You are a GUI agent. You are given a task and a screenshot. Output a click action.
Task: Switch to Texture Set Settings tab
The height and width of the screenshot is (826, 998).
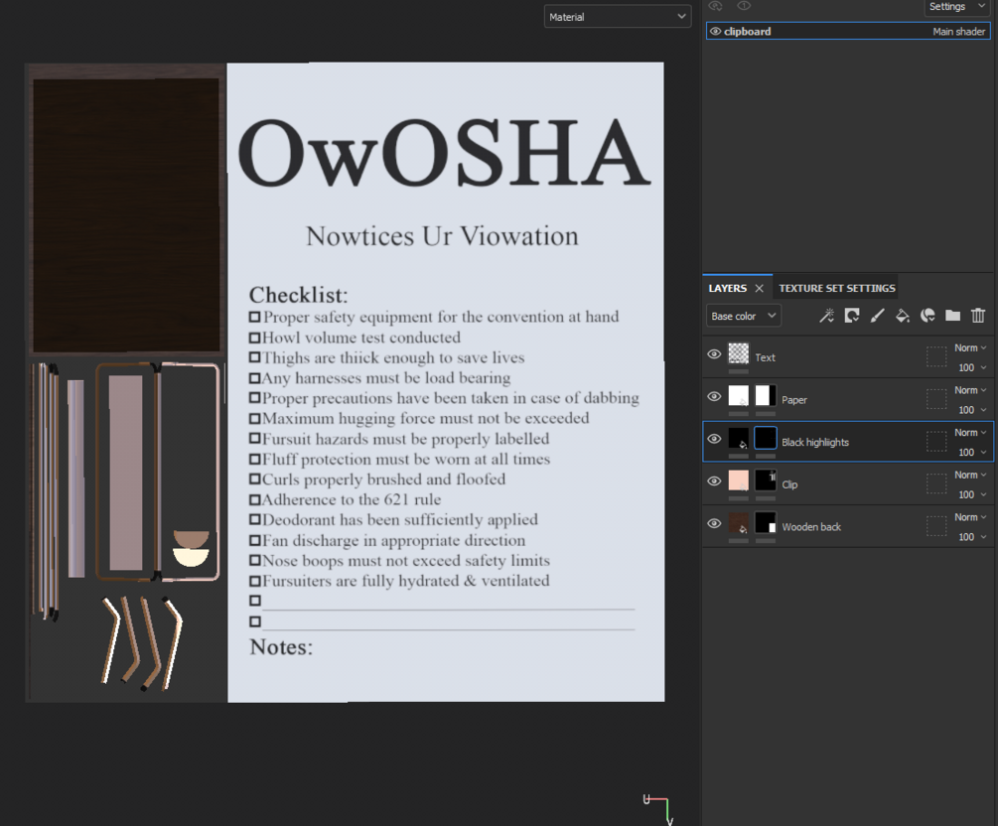click(837, 288)
